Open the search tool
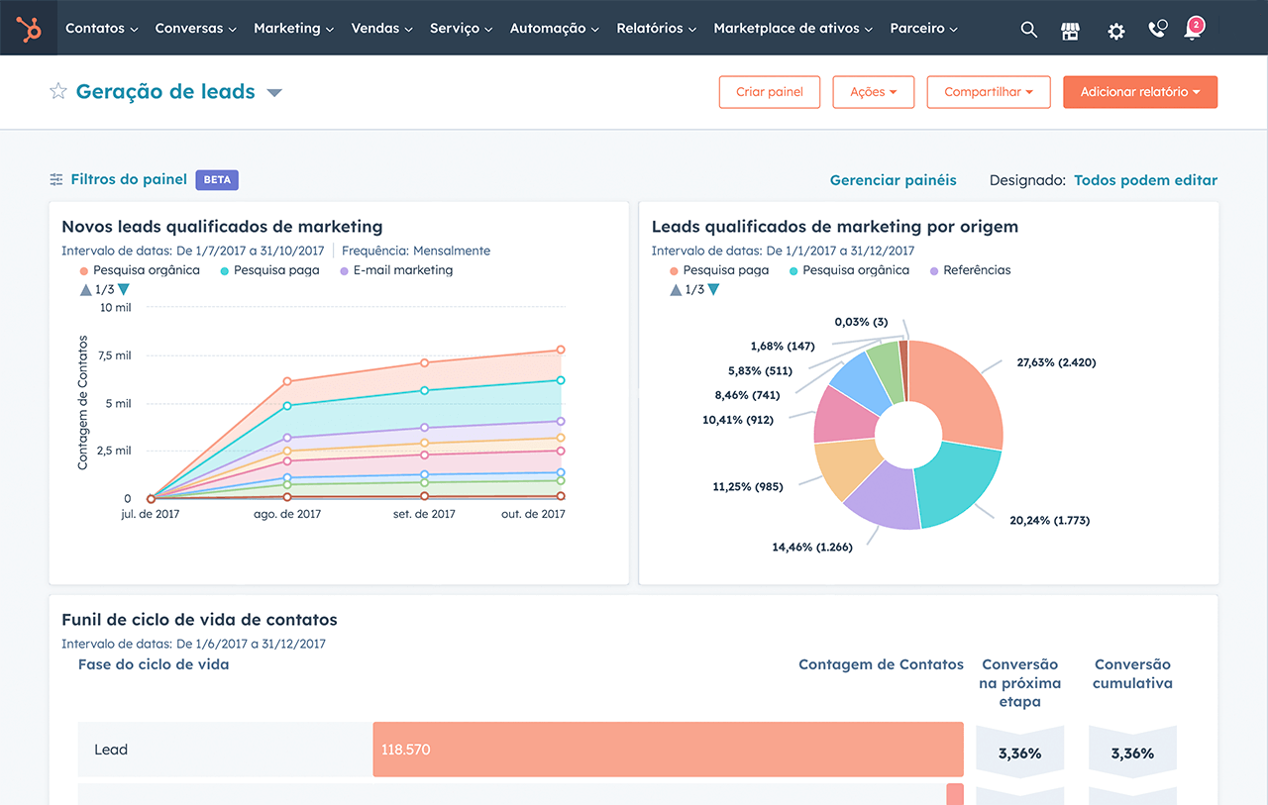Image resolution: width=1268 pixels, height=805 pixels. click(1028, 30)
